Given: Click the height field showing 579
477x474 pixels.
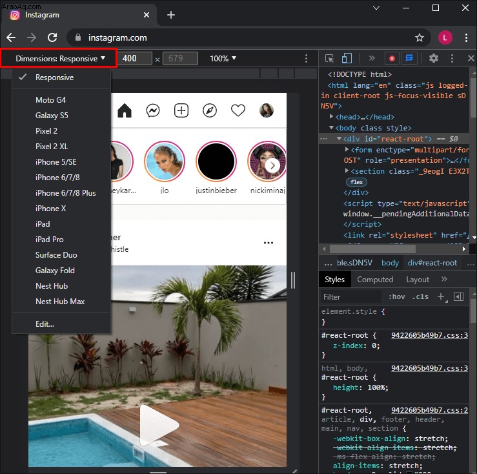Looking at the screenshot, I should click(x=180, y=58).
